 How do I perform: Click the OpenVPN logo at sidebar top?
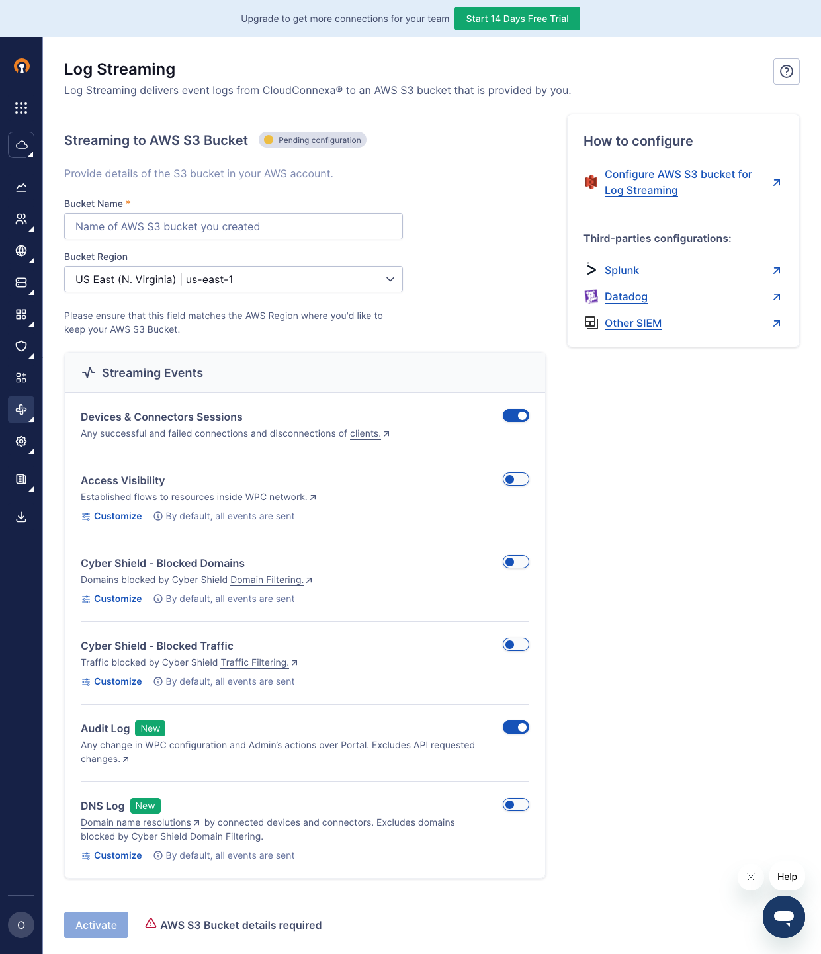21,67
